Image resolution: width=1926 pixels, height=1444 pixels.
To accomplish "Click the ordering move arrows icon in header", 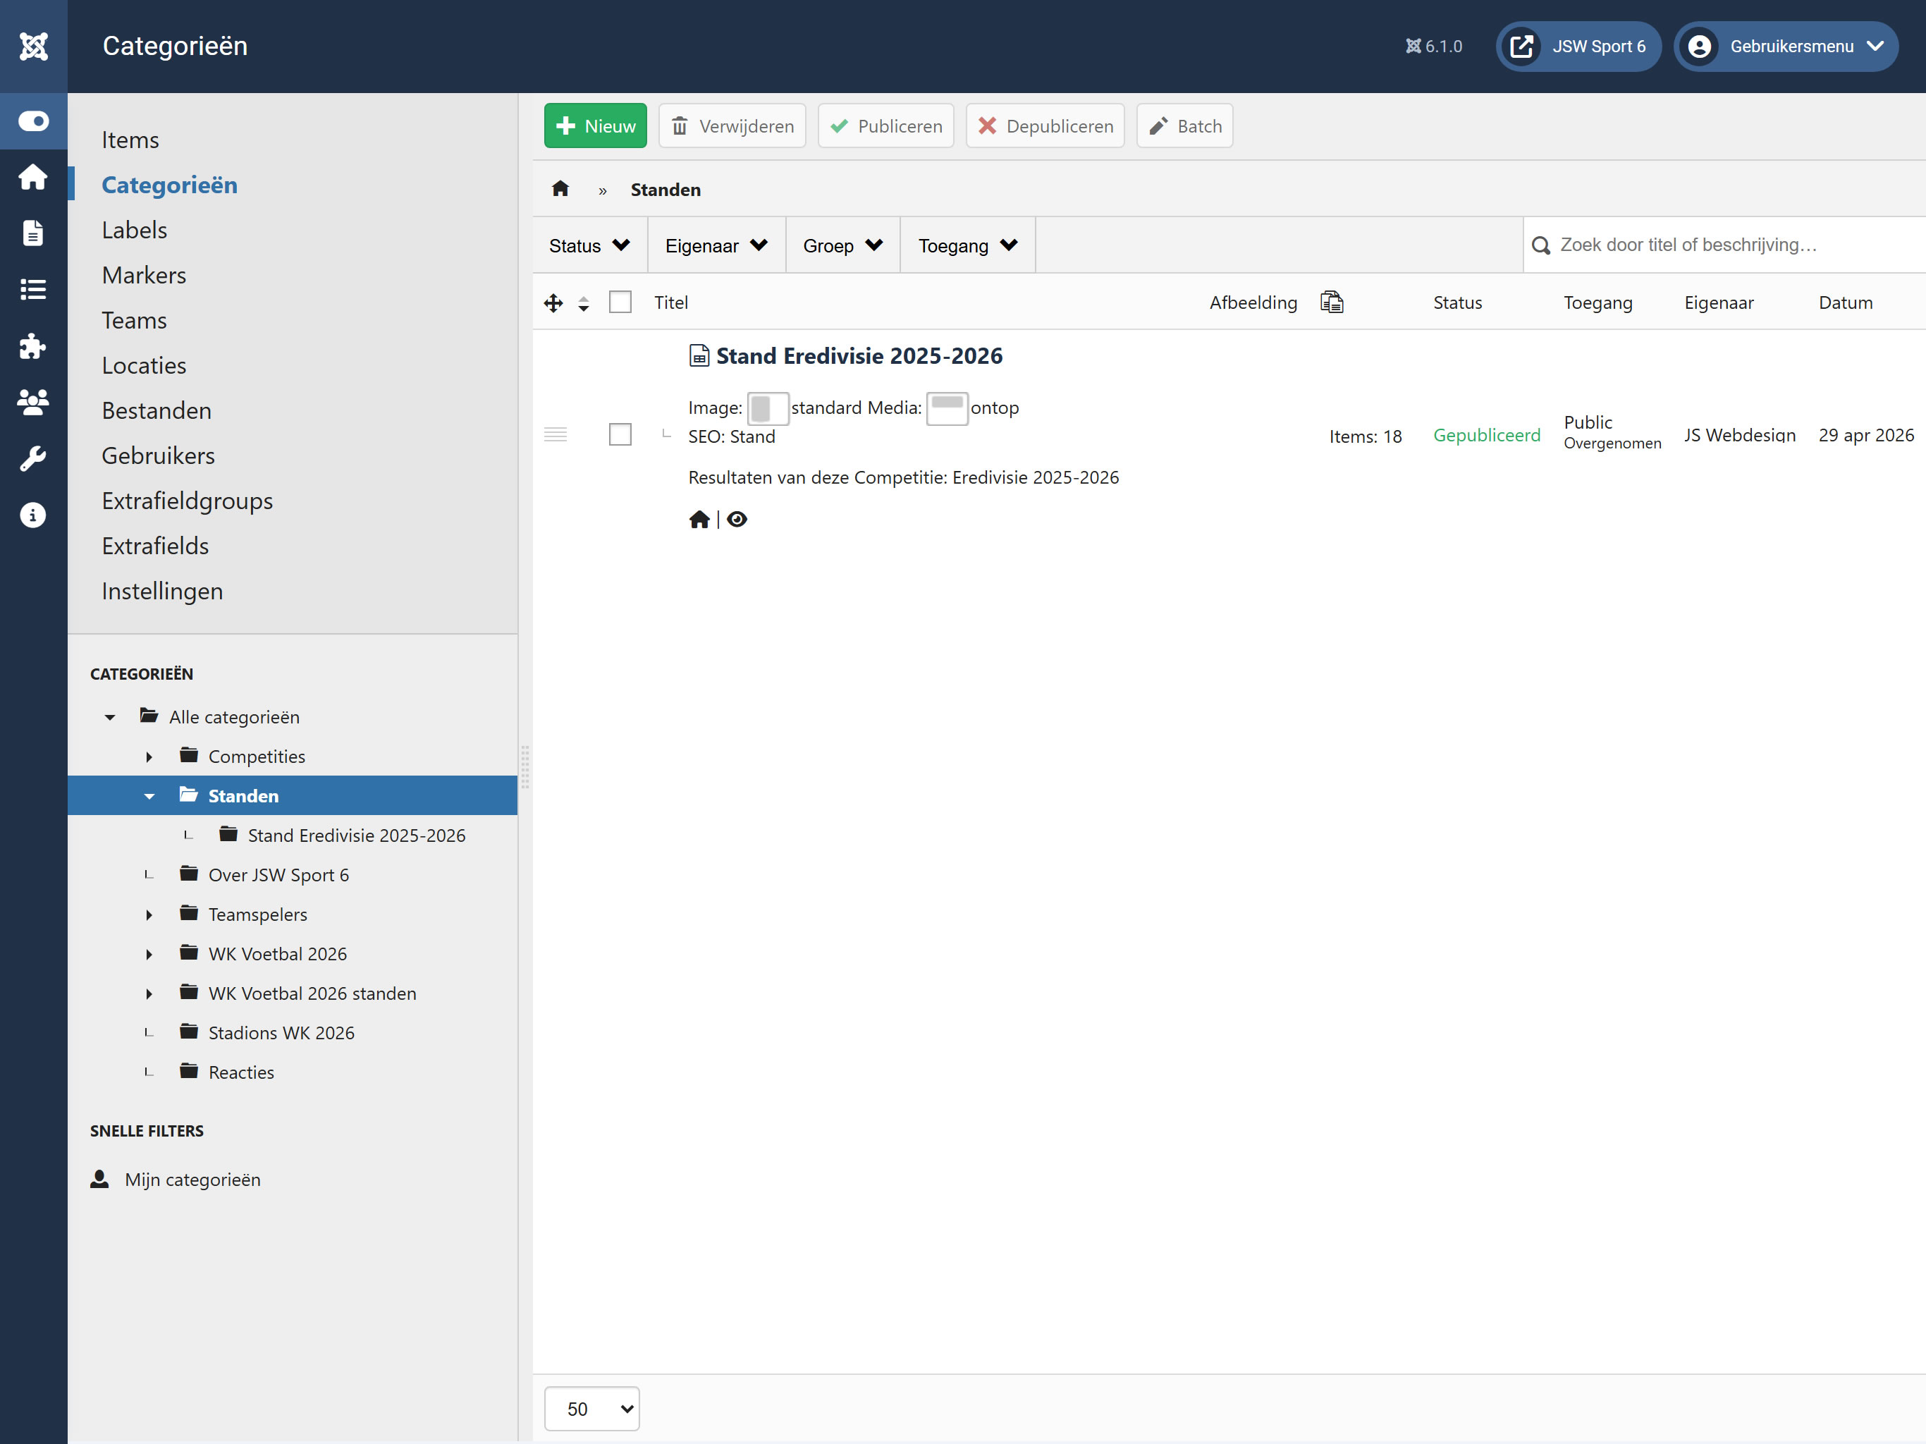I will (553, 303).
